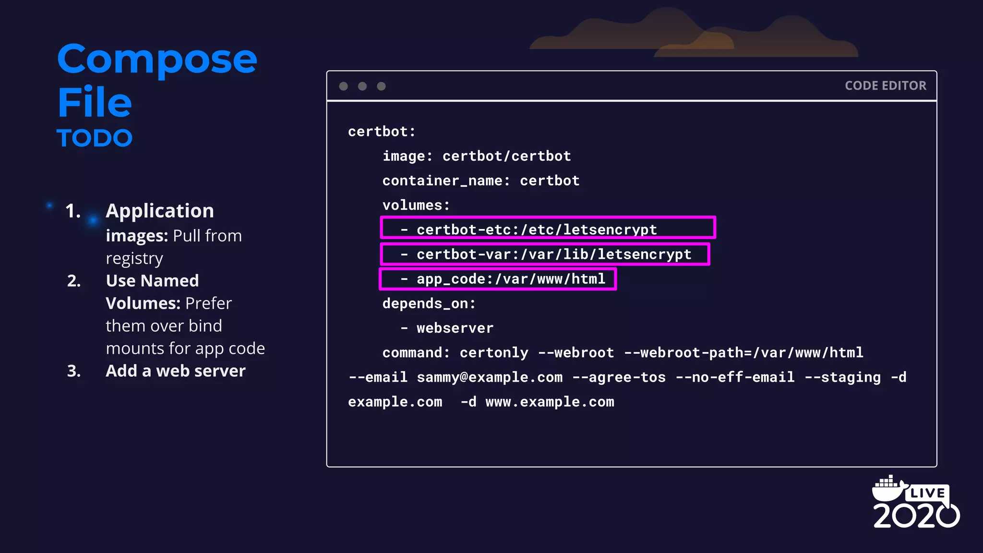Click the CODE EDITOR label
The image size is (983, 553).
[885, 86]
